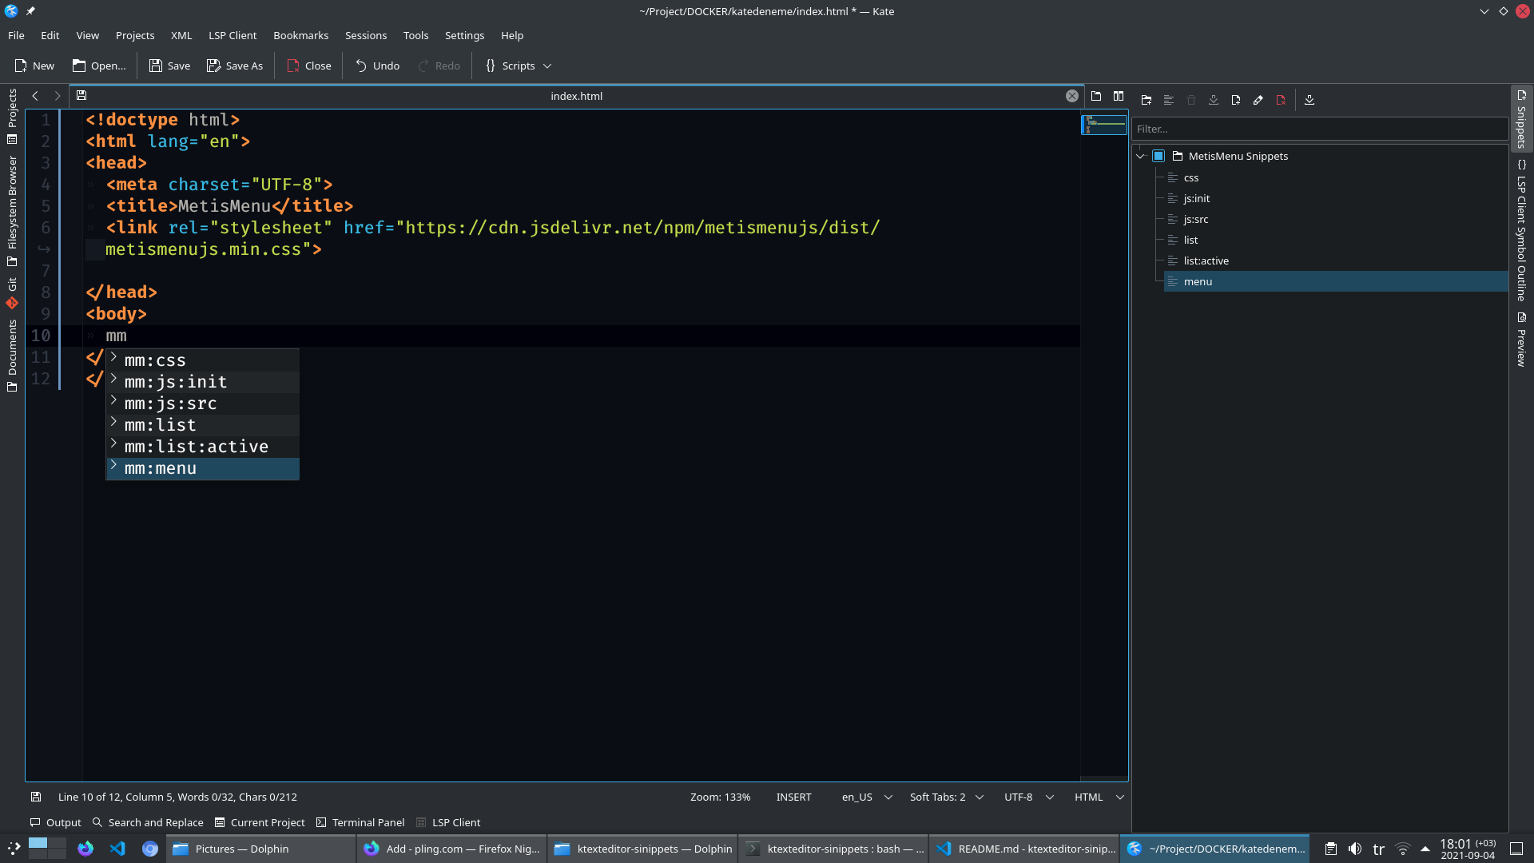Open the Edit menu
This screenshot has width=1534, height=863.
(50, 35)
